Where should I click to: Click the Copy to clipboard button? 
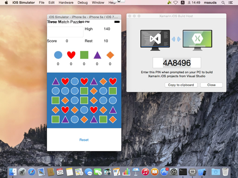pyautogui.click(x=181, y=85)
